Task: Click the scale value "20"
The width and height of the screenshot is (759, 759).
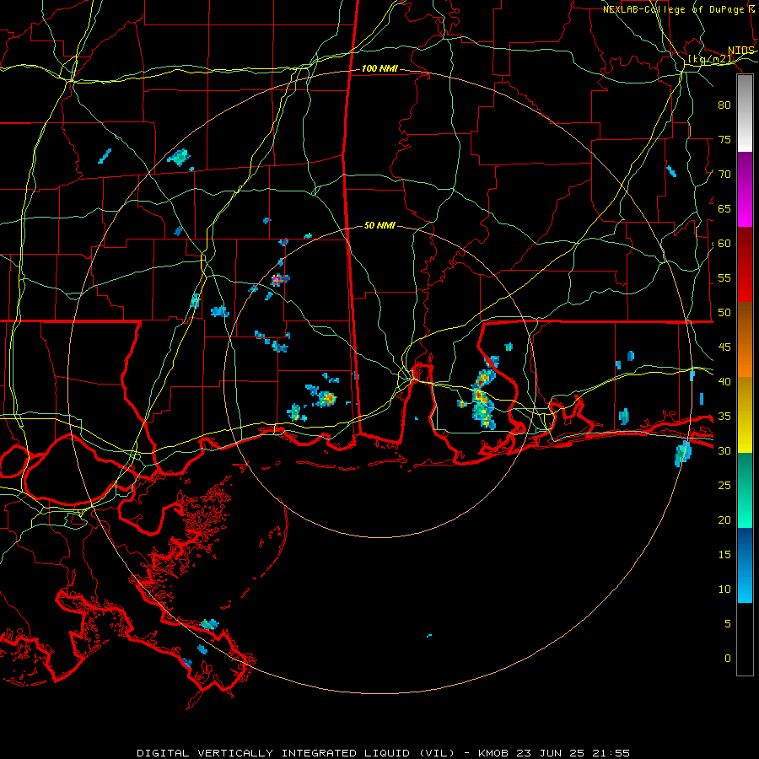Action: coord(724,519)
